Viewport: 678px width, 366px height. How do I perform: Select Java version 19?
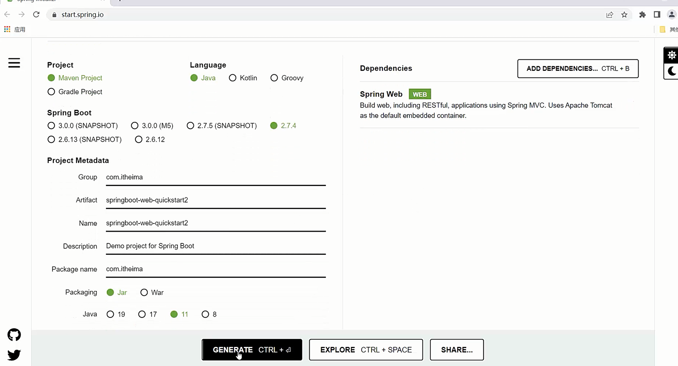115,314
